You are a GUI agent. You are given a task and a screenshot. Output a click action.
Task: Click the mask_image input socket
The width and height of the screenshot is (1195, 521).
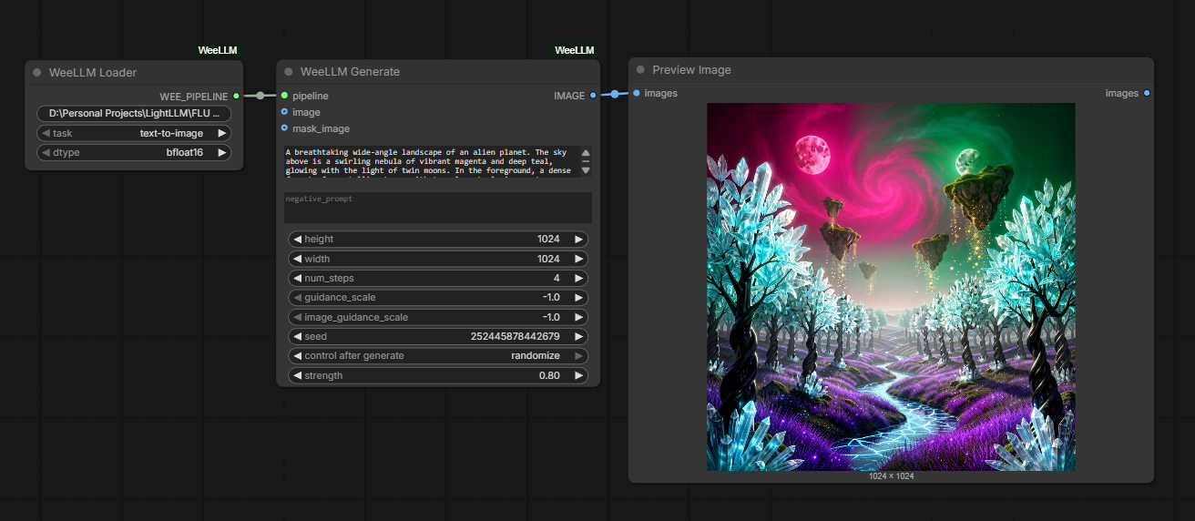[284, 128]
